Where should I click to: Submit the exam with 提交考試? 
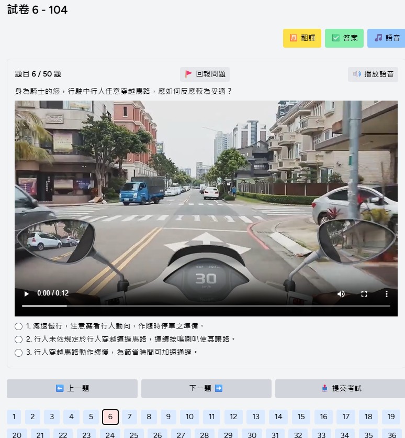tap(340, 389)
